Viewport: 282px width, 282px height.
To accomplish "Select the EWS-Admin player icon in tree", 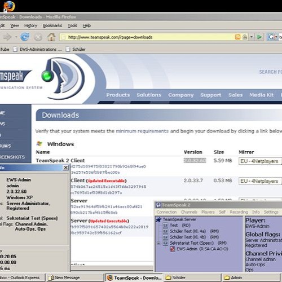I will (x=172, y=249).
